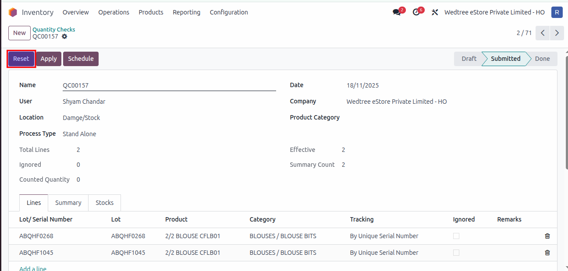
Task: Toggle Ignored checkbox for ABQHF1045
Action: [456, 253]
